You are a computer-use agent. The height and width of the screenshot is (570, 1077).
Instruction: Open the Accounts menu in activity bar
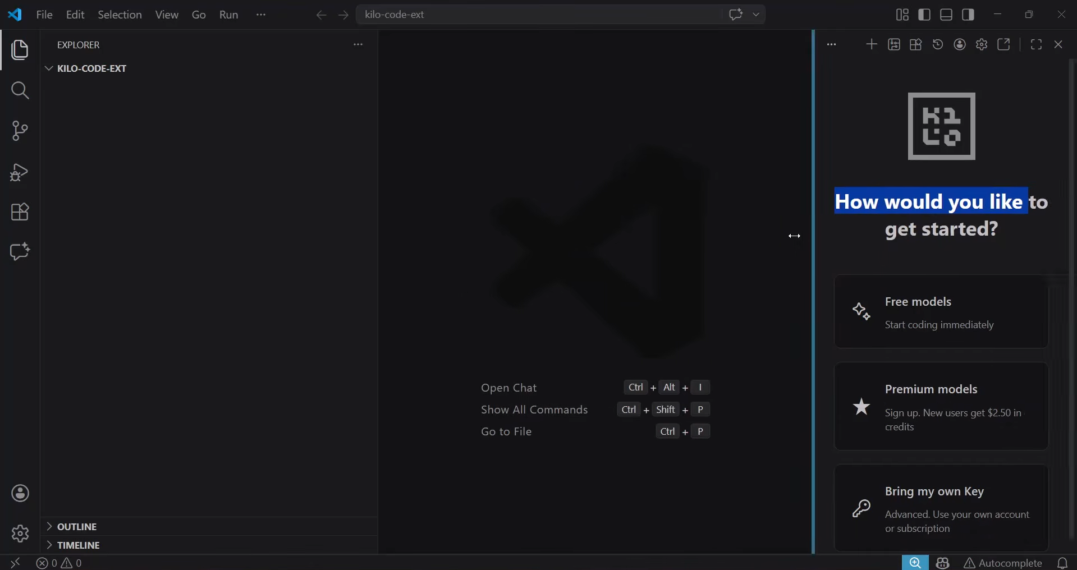[x=20, y=494]
